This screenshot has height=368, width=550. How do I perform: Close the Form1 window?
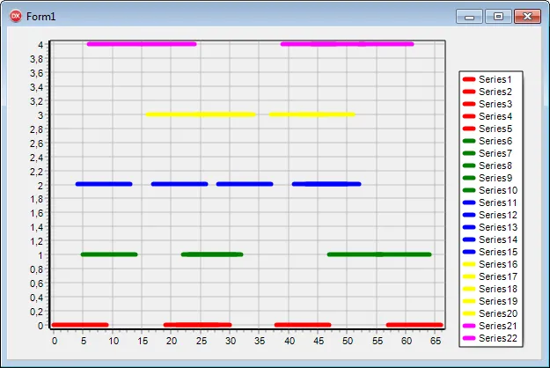527,17
